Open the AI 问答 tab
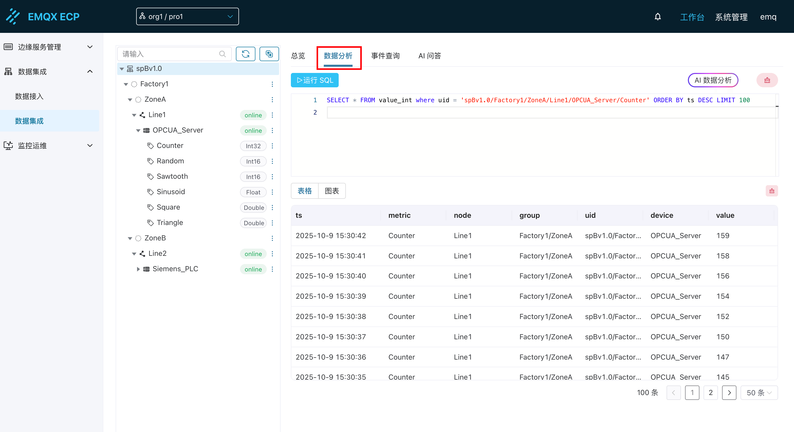This screenshot has height=432, width=794. pos(429,56)
